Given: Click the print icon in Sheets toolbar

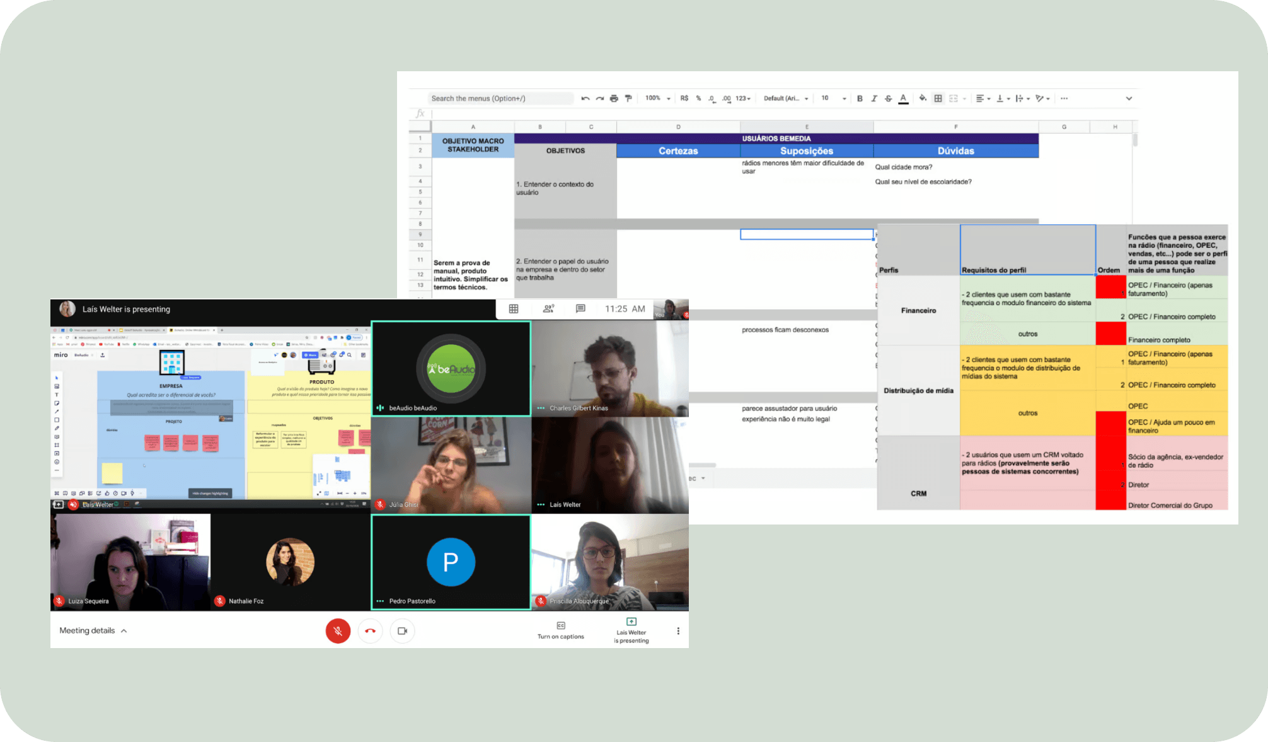Looking at the screenshot, I should pos(614,98).
